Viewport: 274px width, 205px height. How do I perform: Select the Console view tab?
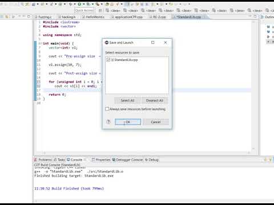click(76, 160)
